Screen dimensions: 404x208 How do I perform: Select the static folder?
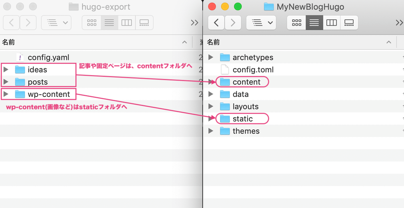pos(242,119)
